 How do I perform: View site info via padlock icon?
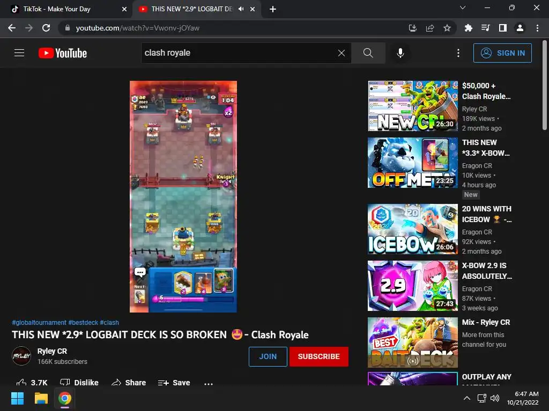coord(68,28)
